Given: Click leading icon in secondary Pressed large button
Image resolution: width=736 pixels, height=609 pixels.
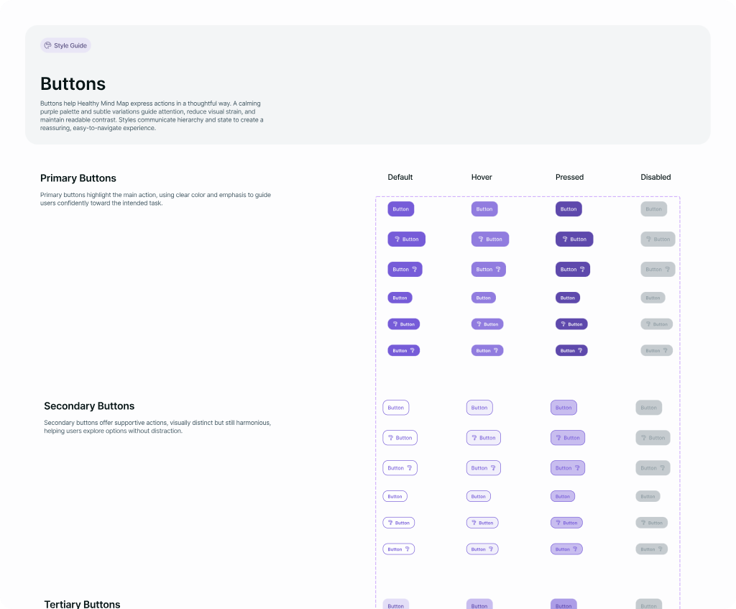Looking at the screenshot, I should point(558,438).
